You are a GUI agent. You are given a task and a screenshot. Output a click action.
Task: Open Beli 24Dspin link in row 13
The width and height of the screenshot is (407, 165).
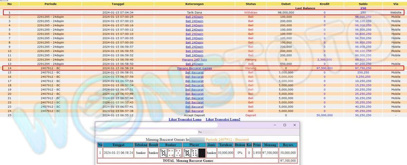click(x=194, y=64)
